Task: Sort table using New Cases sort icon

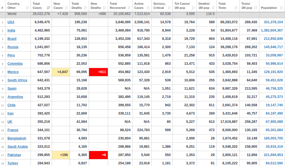Action: 66,8
